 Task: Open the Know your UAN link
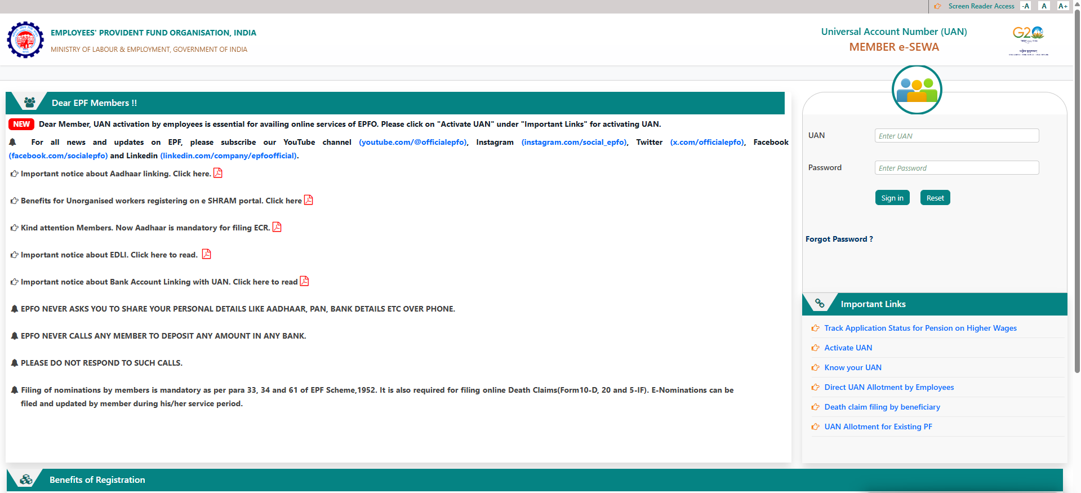[x=852, y=367]
